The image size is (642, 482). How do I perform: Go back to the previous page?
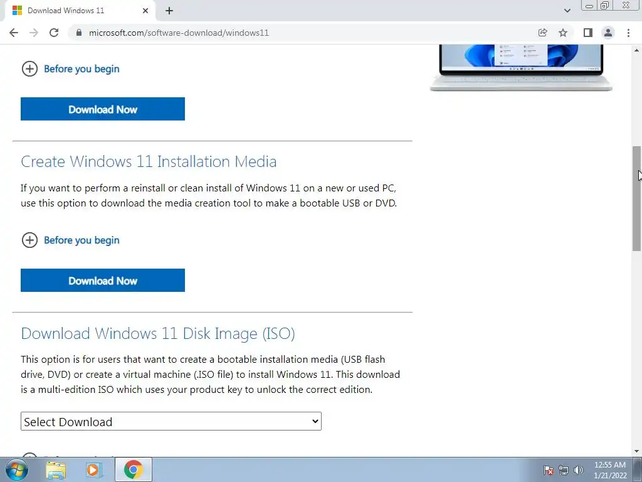click(x=14, y=33)
